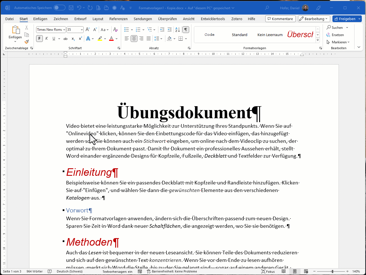Viewport: 366px width, 275px height.
Task: Toggle Bold (F) formatting button
Action: tap(39, 39)
